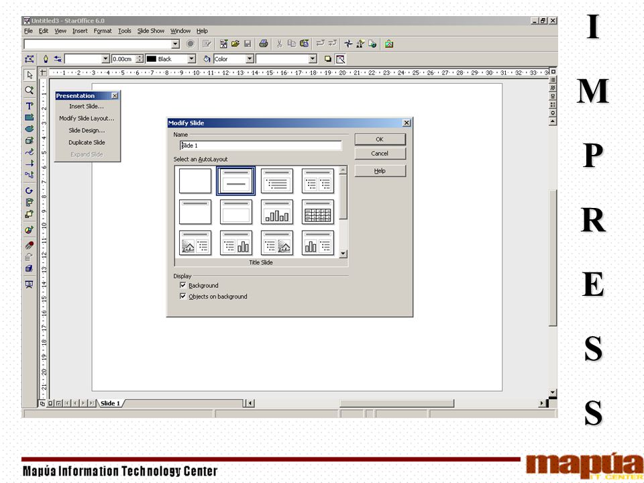
Task: Click Cancel in Modify Slide dialog
Action: pyautogui.click(x=380, y=153)
